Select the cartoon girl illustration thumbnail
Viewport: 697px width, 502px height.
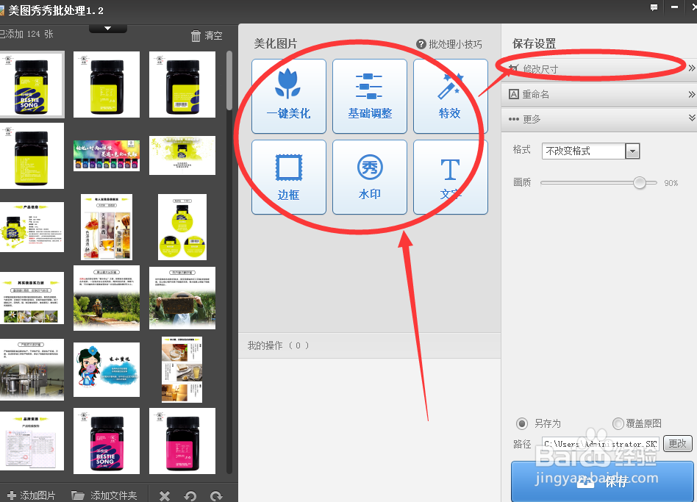coord(107,369)
